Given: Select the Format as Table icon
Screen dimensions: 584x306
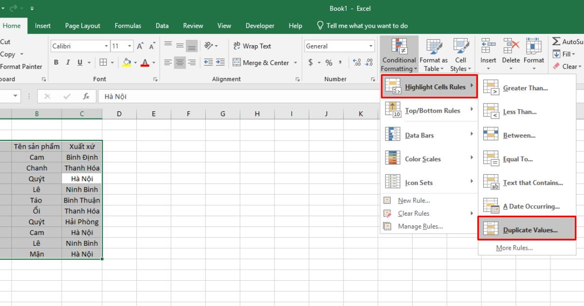Looking at the screenshot, I should (433, 53).
